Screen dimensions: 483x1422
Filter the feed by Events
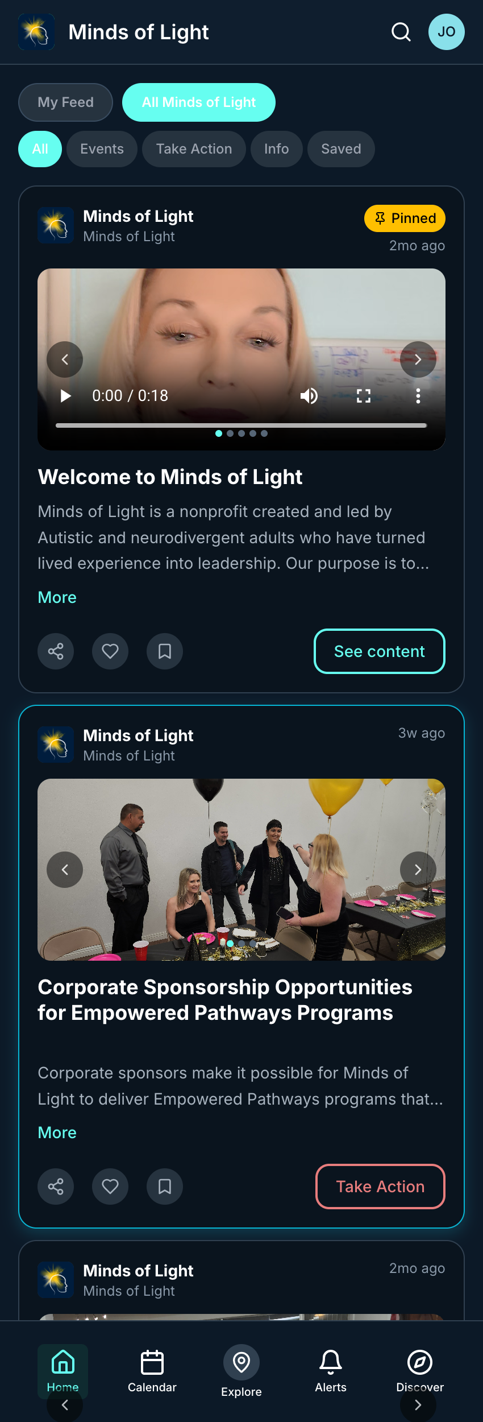(102, 149)
